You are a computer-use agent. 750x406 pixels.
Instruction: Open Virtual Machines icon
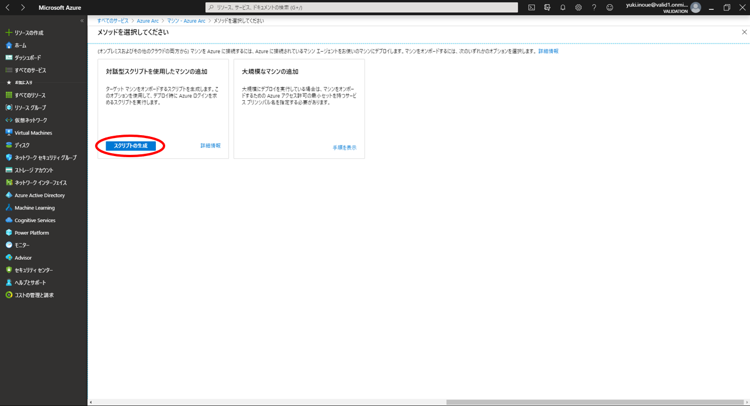click(9, 133)
